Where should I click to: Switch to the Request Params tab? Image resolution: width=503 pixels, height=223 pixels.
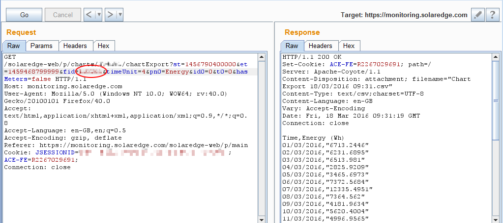(41, 46)
